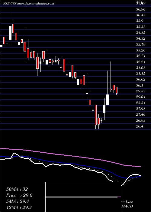Choose the 29.57 price level label

click(x=141, y=91)
